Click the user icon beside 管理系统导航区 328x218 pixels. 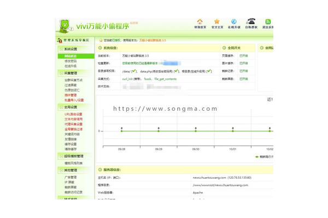(59, 40)
